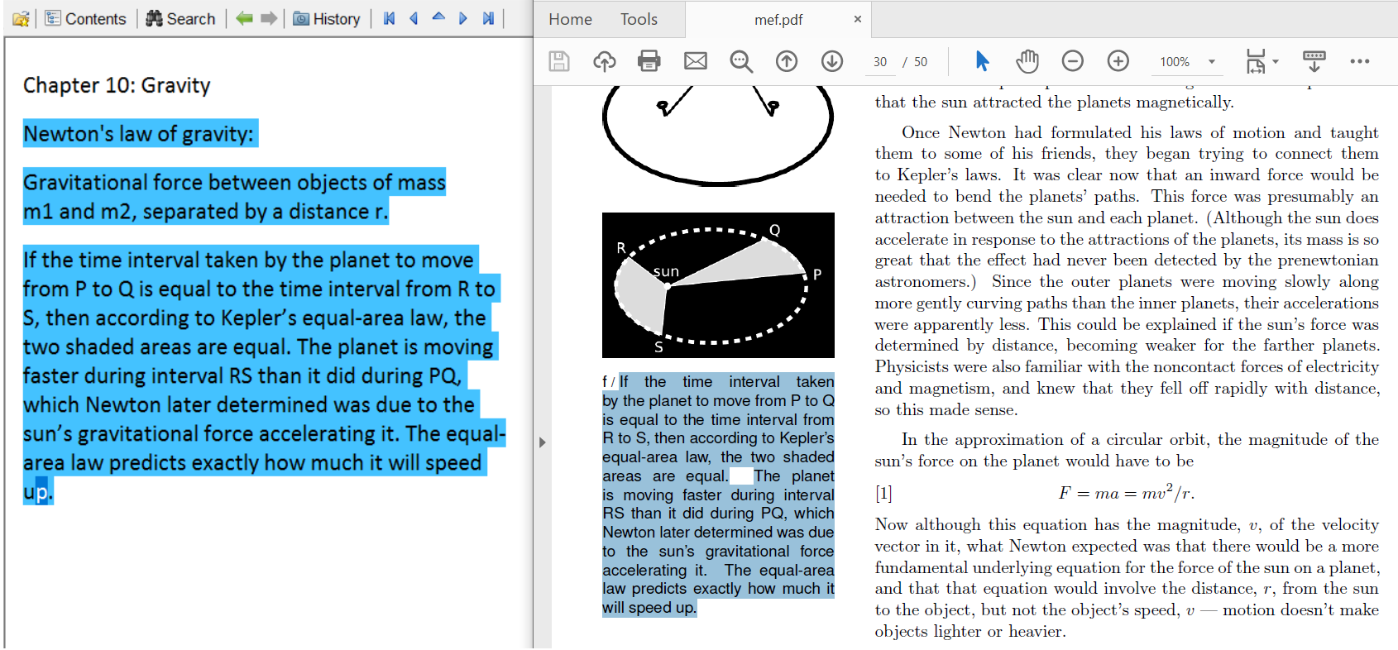This screenshot has height=650, width=1398.
Task: Zoom out with the minus button
Action: click(x=1073, y=61)
